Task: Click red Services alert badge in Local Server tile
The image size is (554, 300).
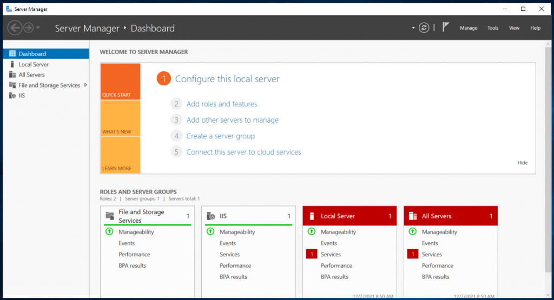Action: coord(312,254)
